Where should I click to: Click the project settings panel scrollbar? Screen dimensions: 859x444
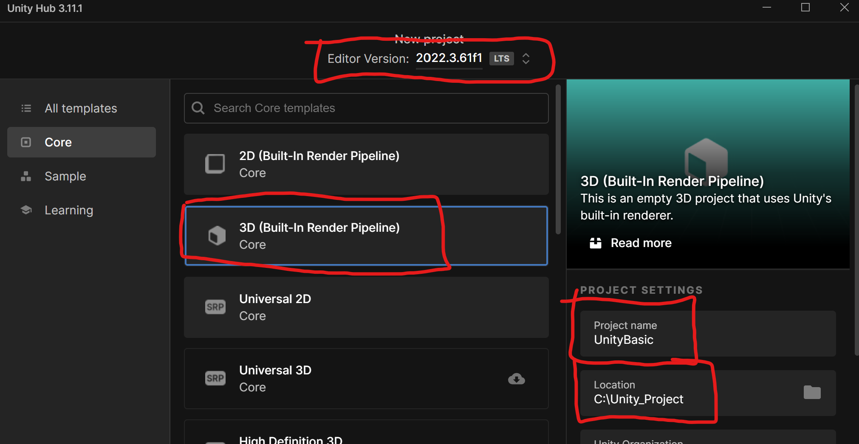pos(856,220)
